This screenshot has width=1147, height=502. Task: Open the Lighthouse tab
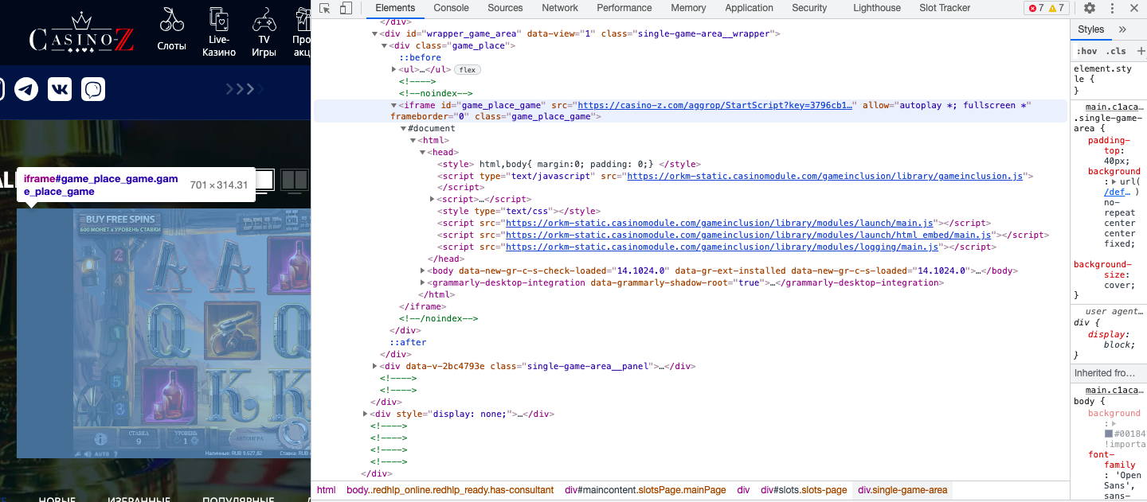click(877, 8)
